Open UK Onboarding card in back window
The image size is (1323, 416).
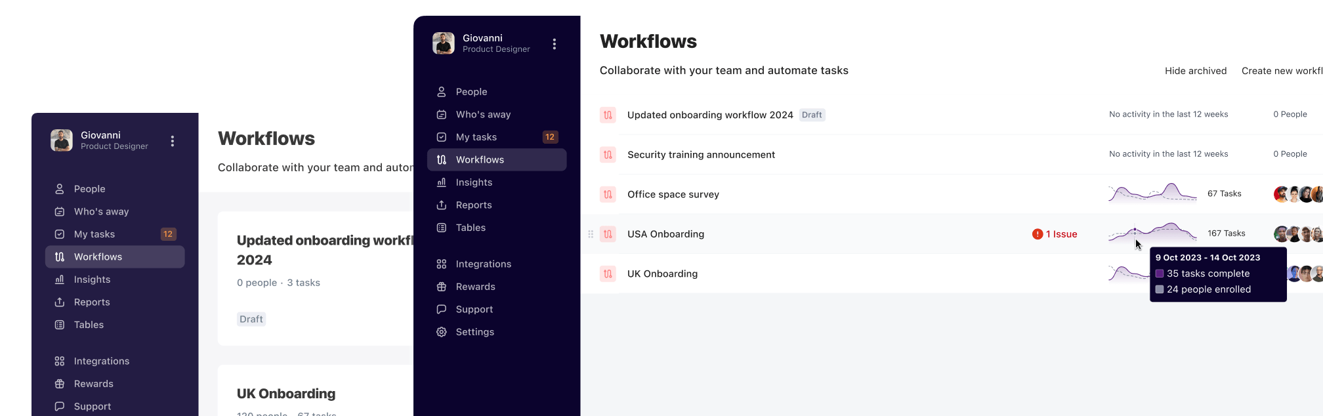[316, 391]
